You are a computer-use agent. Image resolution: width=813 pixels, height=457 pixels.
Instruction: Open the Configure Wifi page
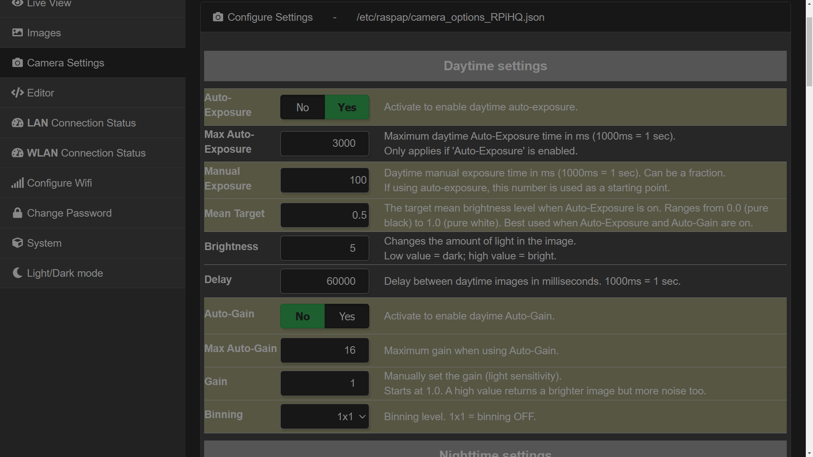click(x=93, y=183)
